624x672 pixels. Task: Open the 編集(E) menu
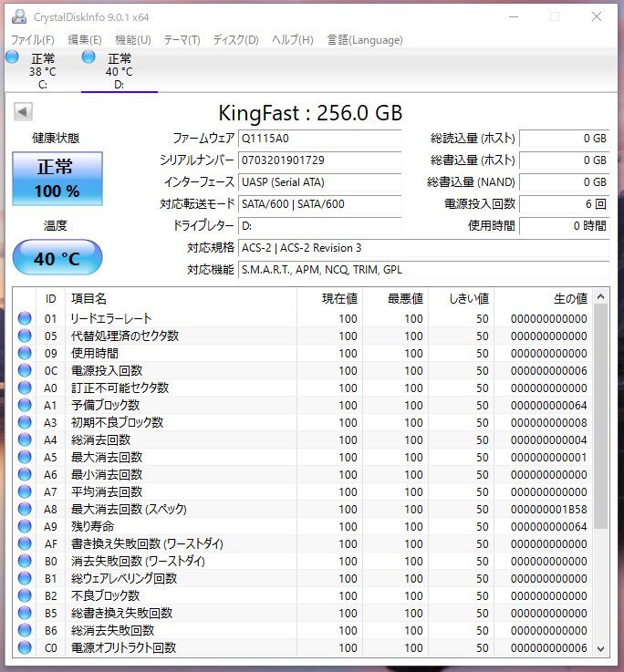coord(85,40)
